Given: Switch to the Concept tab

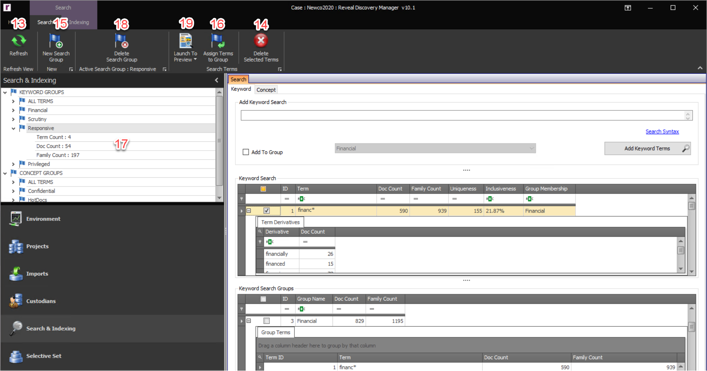Looking at the screenshot, I should tap(266, 90).
